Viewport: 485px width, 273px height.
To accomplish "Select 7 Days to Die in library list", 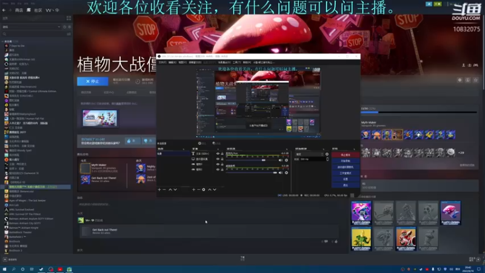I will click(17, 46).
